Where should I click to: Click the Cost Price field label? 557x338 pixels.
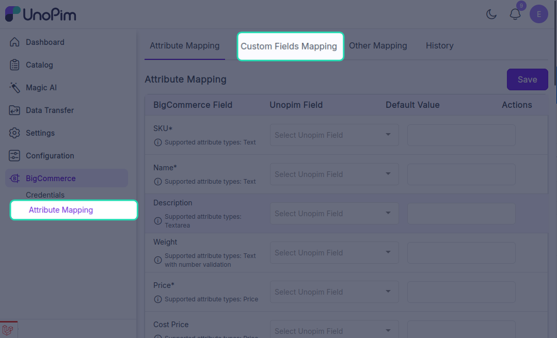[x=171, y=325]
